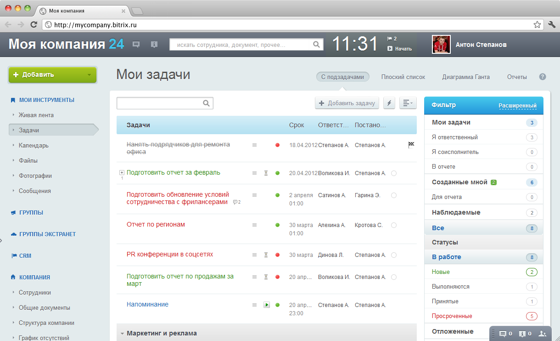Click the header chat messages icon
Screen dimensions: 560x341
(x=136, y=44)
